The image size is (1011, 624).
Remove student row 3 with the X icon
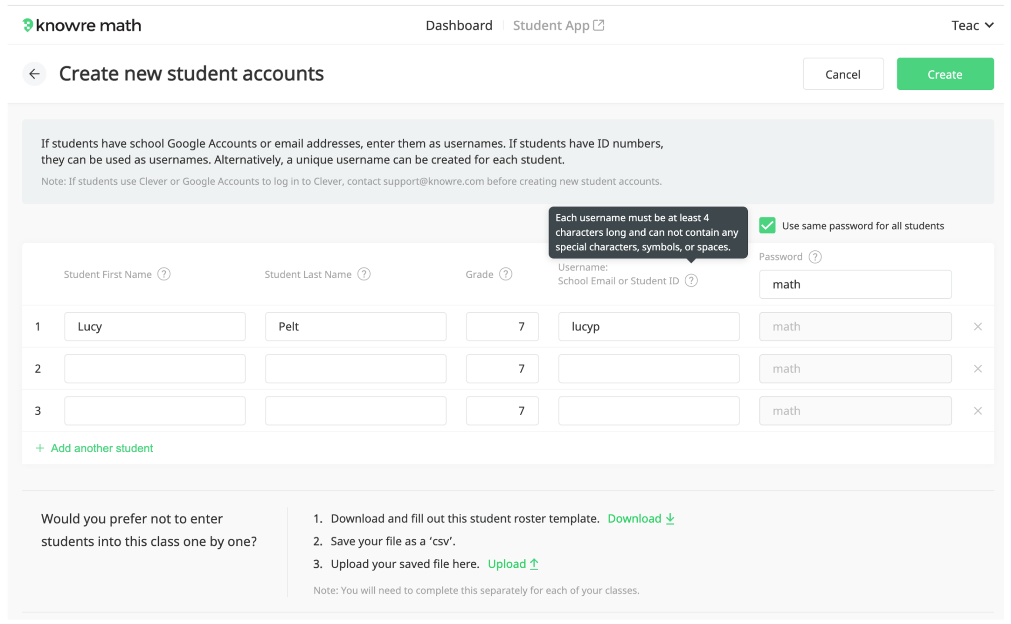[977, 411]
